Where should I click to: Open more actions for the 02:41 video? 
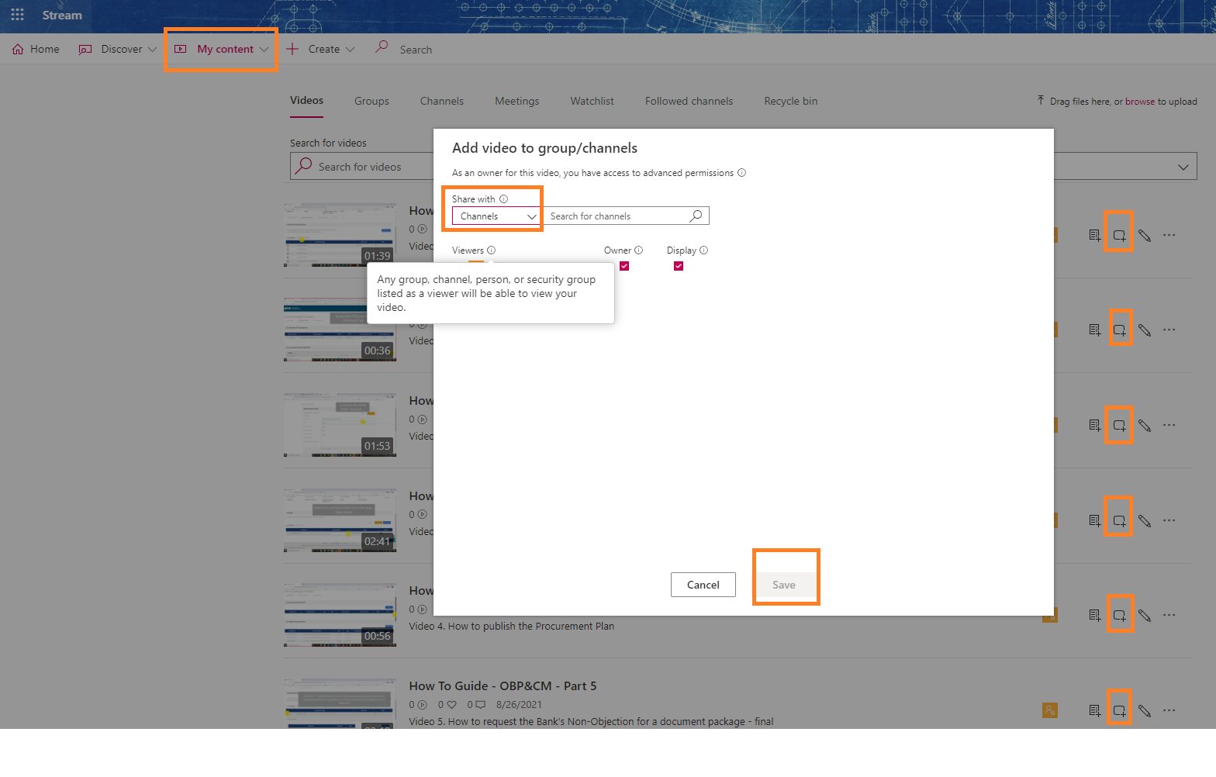(x=1169, y=520)
